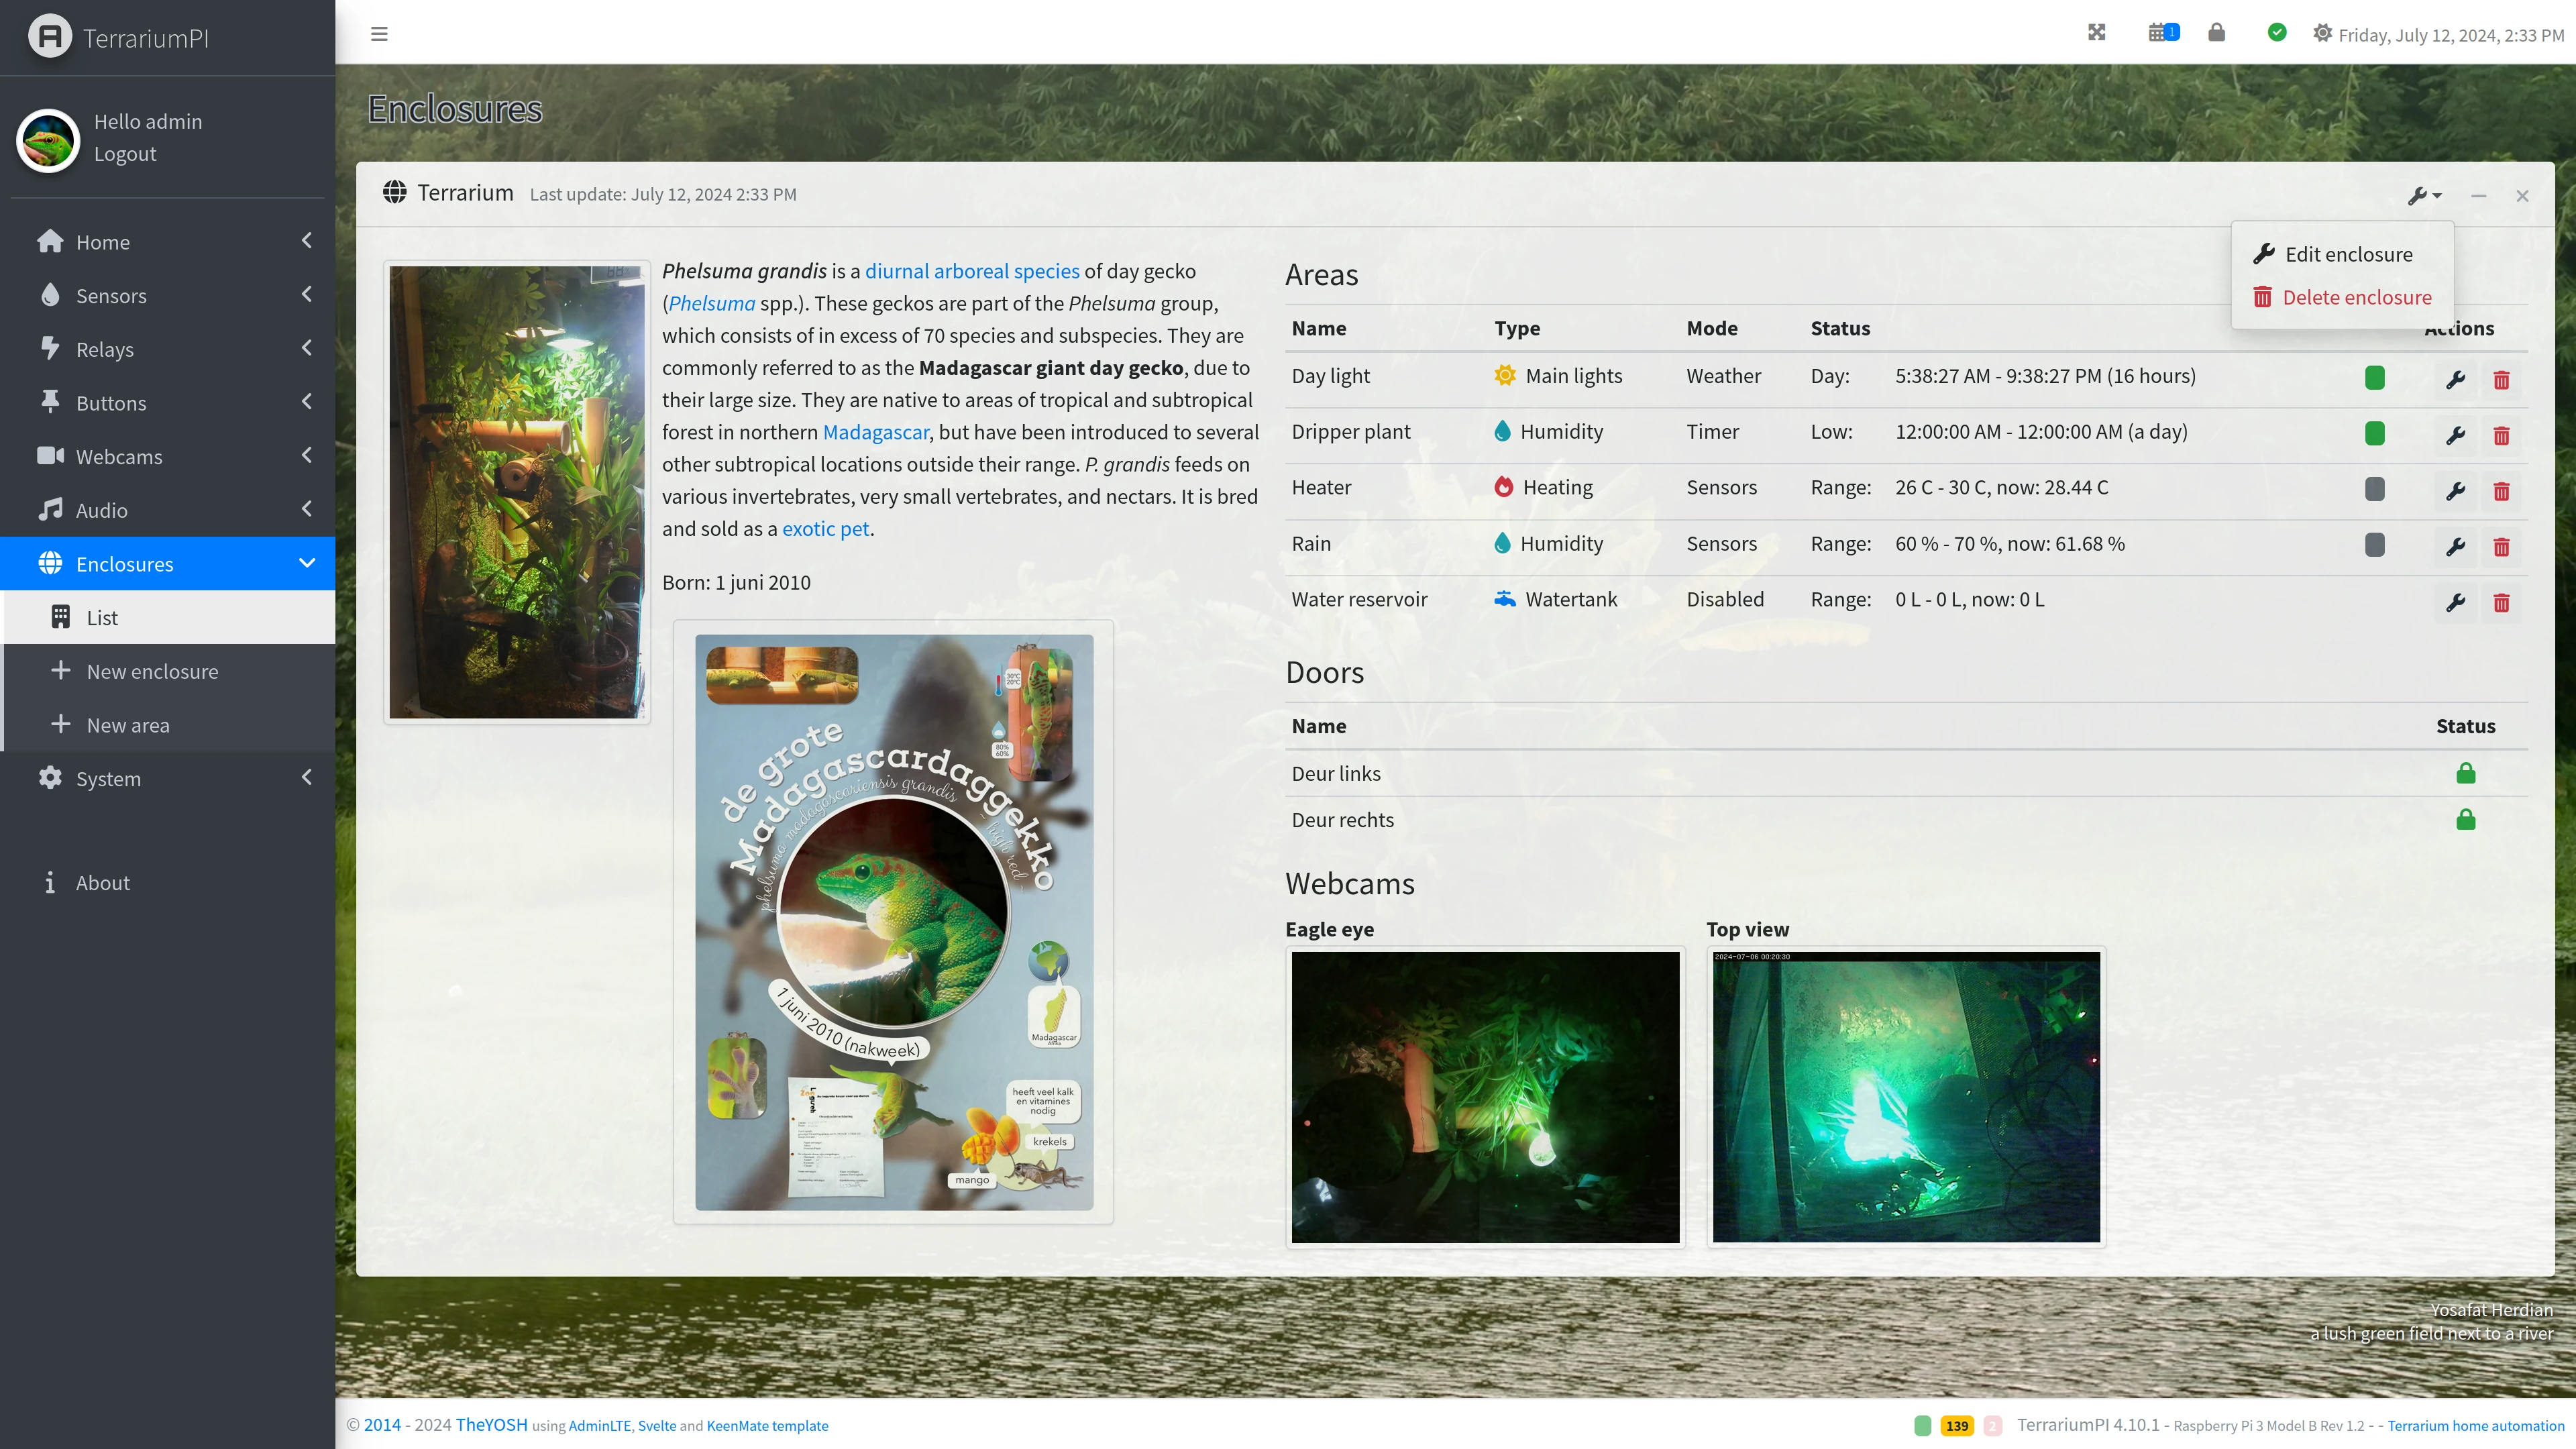
Task: Click New enclosure in sidebar
Action: click(x=154, y=671)
